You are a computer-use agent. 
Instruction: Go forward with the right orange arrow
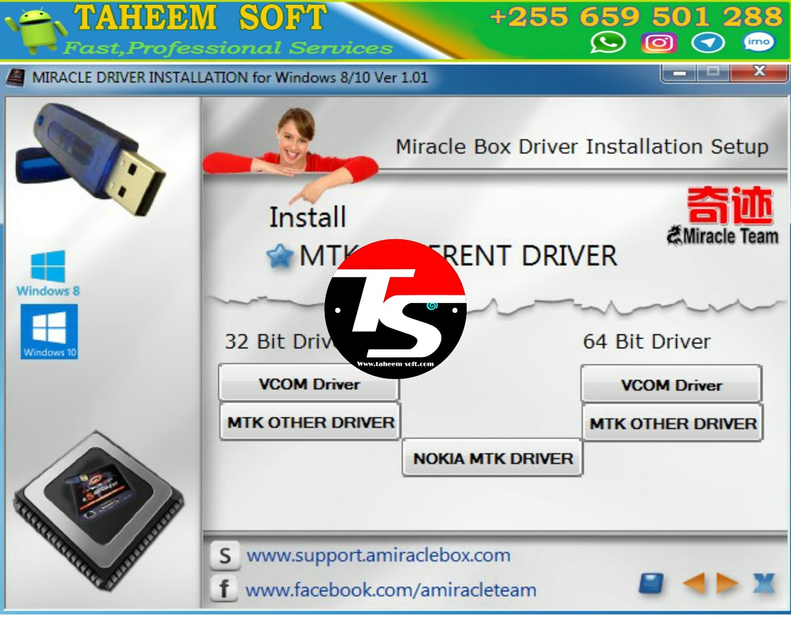(x=727, y=583)
